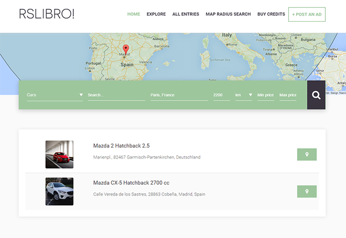Click the map pin for Mazda 2 Hatchback
This screenshot has width=346, height=238.
307,154
